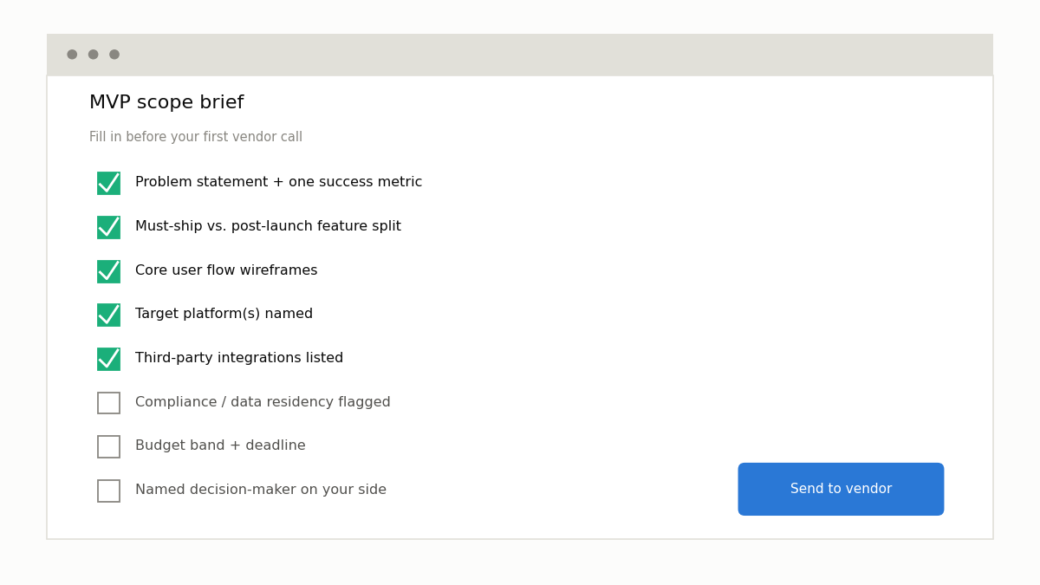Uncheck Target platform(s) named checkbox
1040x585 pixels.
coord(108,315)
